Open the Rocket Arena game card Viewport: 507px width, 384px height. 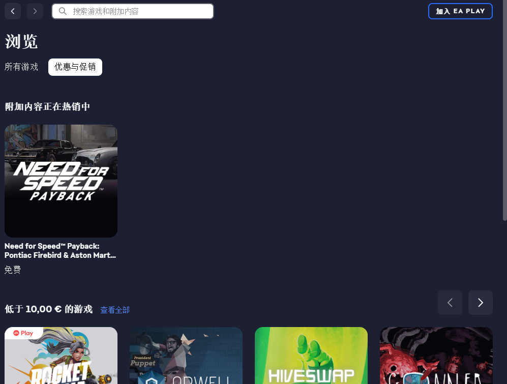61,356
